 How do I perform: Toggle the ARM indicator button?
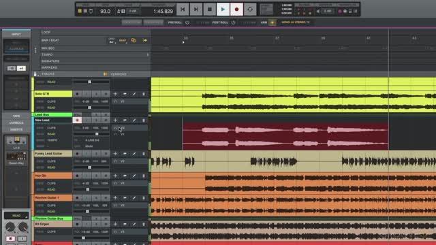pyautogui.click(x=272, y=22)
